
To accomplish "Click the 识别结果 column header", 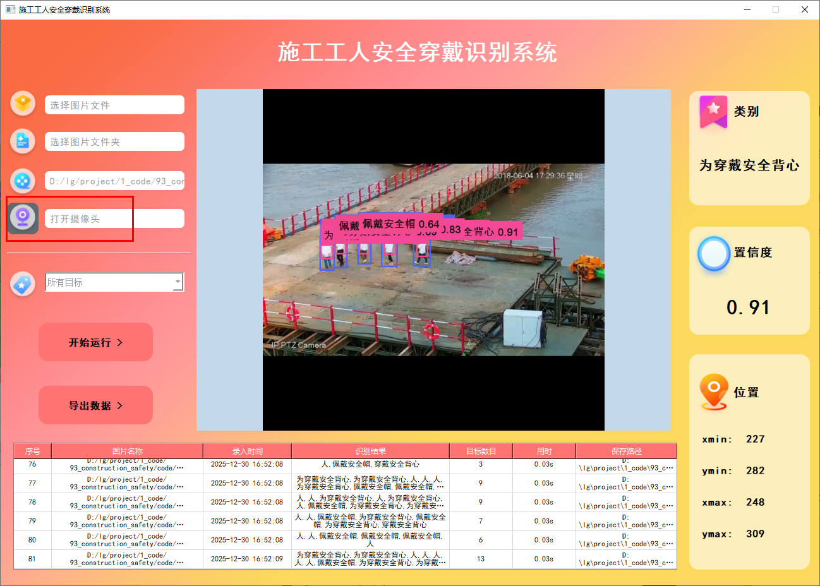I will (x=370, y=451).
